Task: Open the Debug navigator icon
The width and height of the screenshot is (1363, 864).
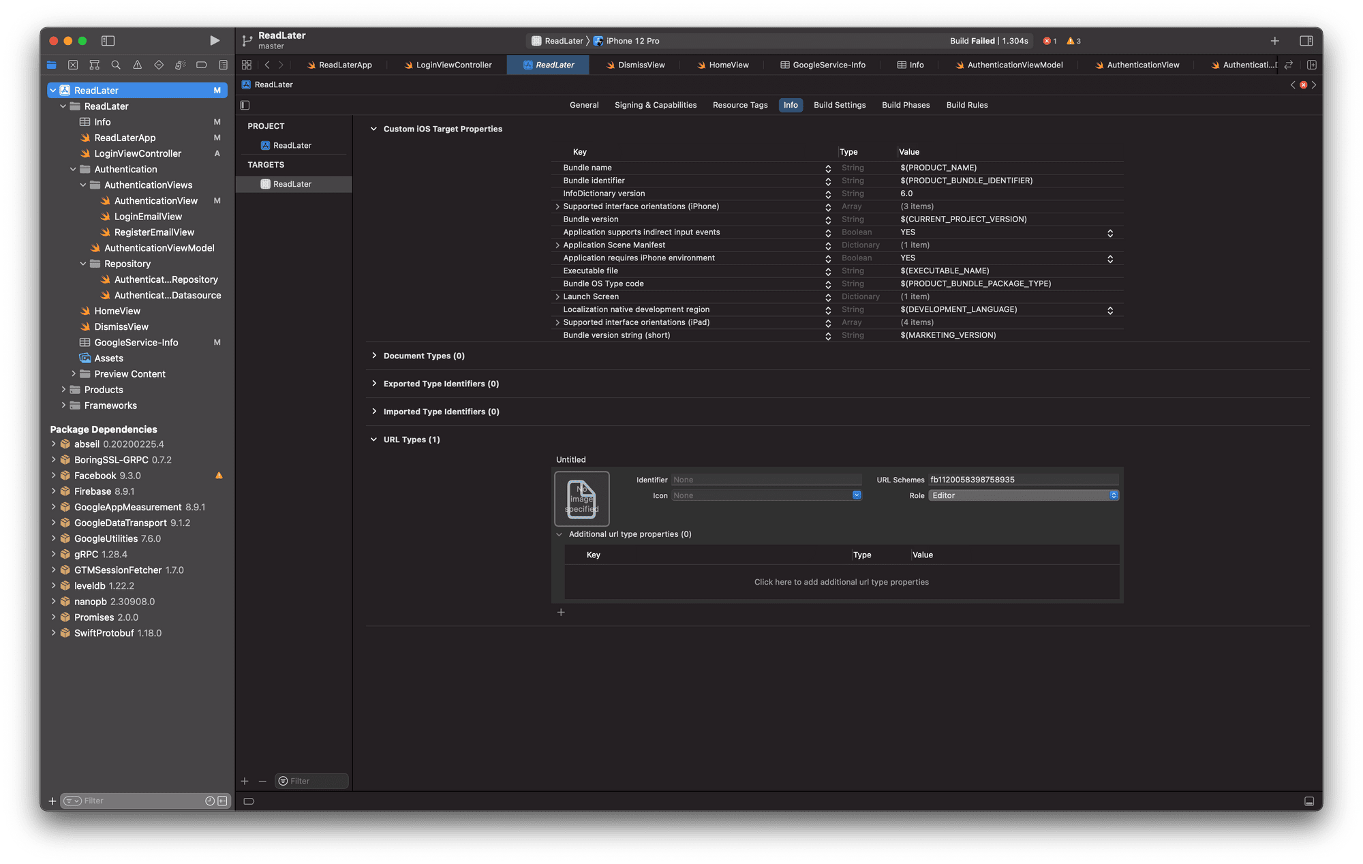Action: [180, 65]
